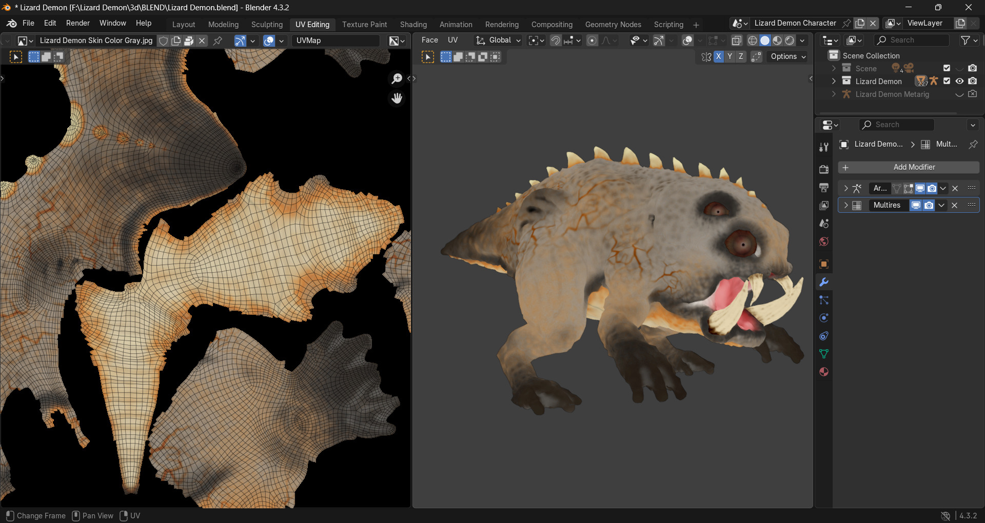Image resolution: width=985 pixels, height=523 pixels.
Task: Enable Z axis mirror button
Action: pyautogui.click(x=741, y=56)
